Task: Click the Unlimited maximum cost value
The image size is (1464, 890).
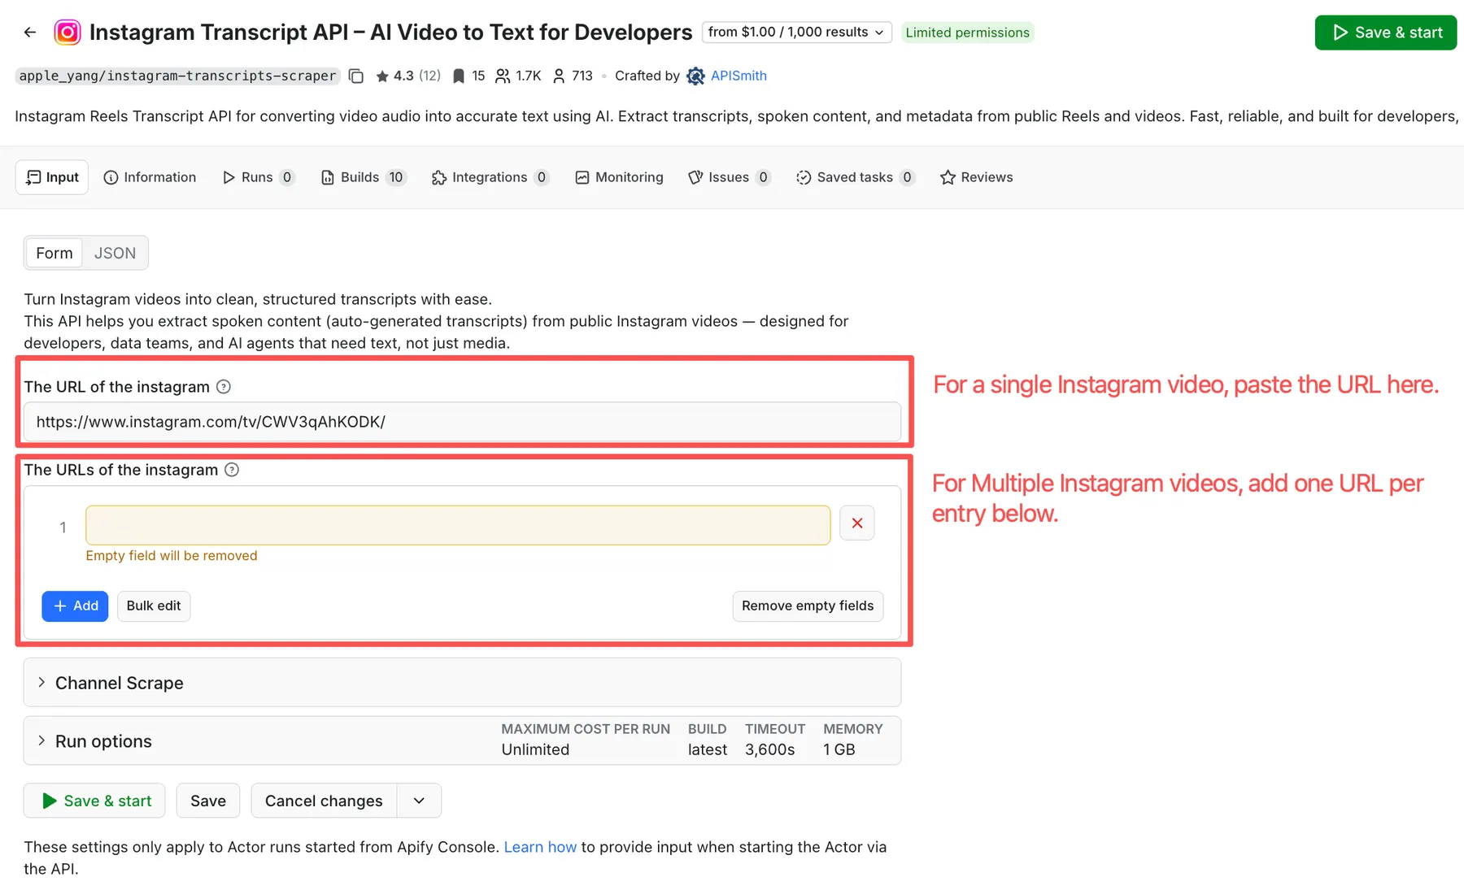Action: coord(535,749)
